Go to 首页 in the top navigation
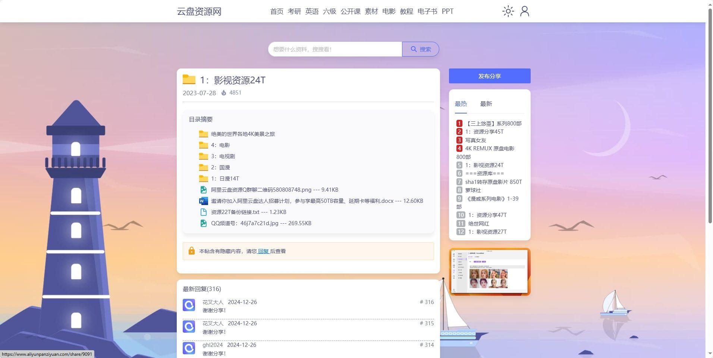 point(276,11)
